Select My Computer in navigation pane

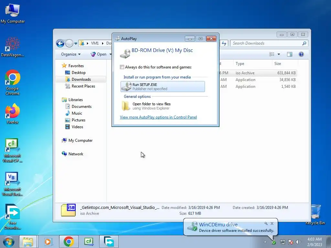click(77, 140)
